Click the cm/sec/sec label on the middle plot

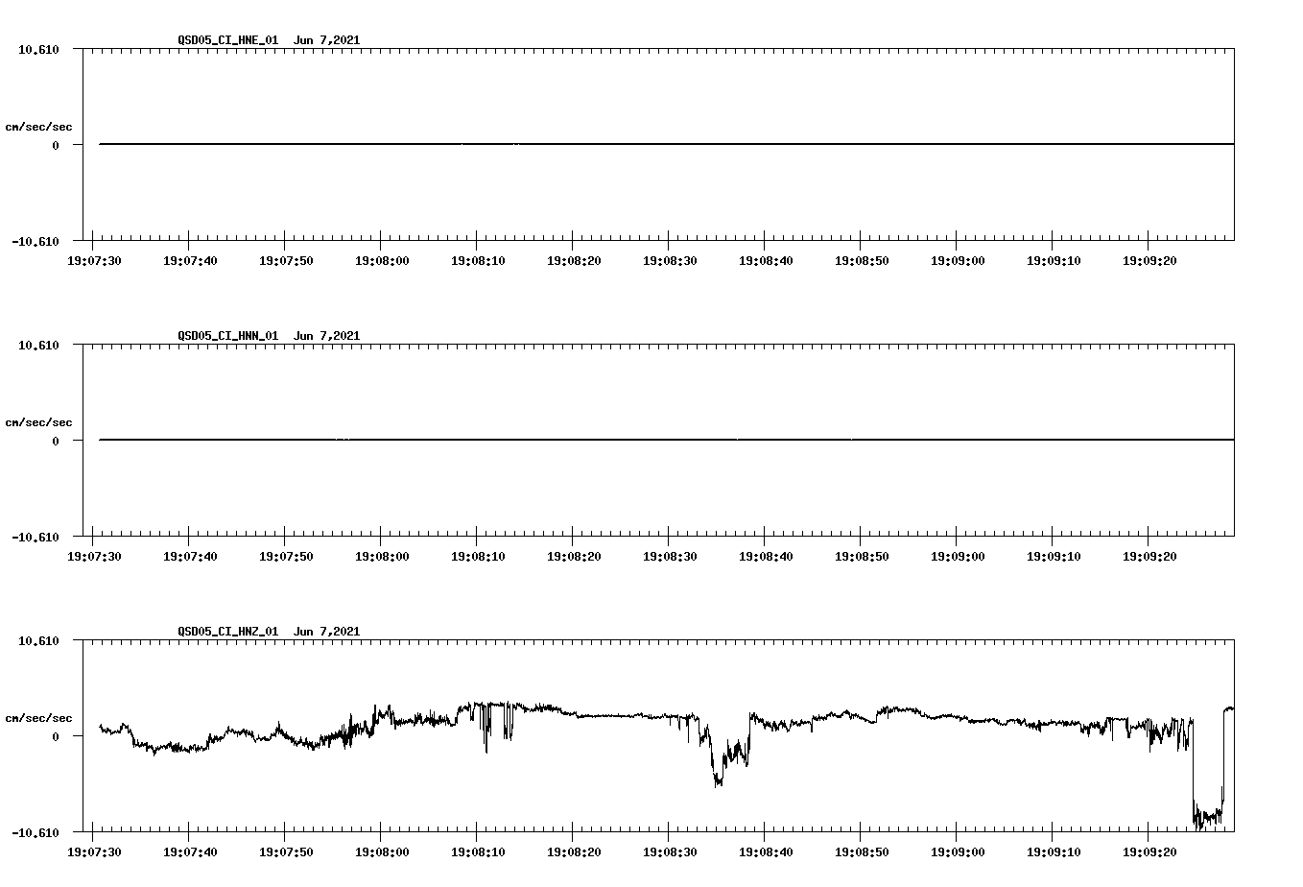coord(39,421)
